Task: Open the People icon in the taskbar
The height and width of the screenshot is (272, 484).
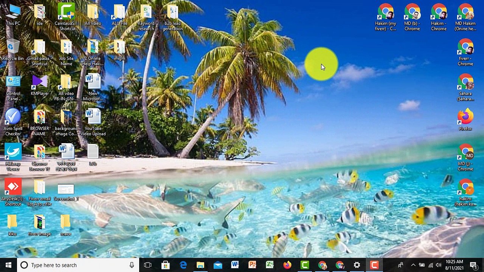Action: tap(400, 265)
